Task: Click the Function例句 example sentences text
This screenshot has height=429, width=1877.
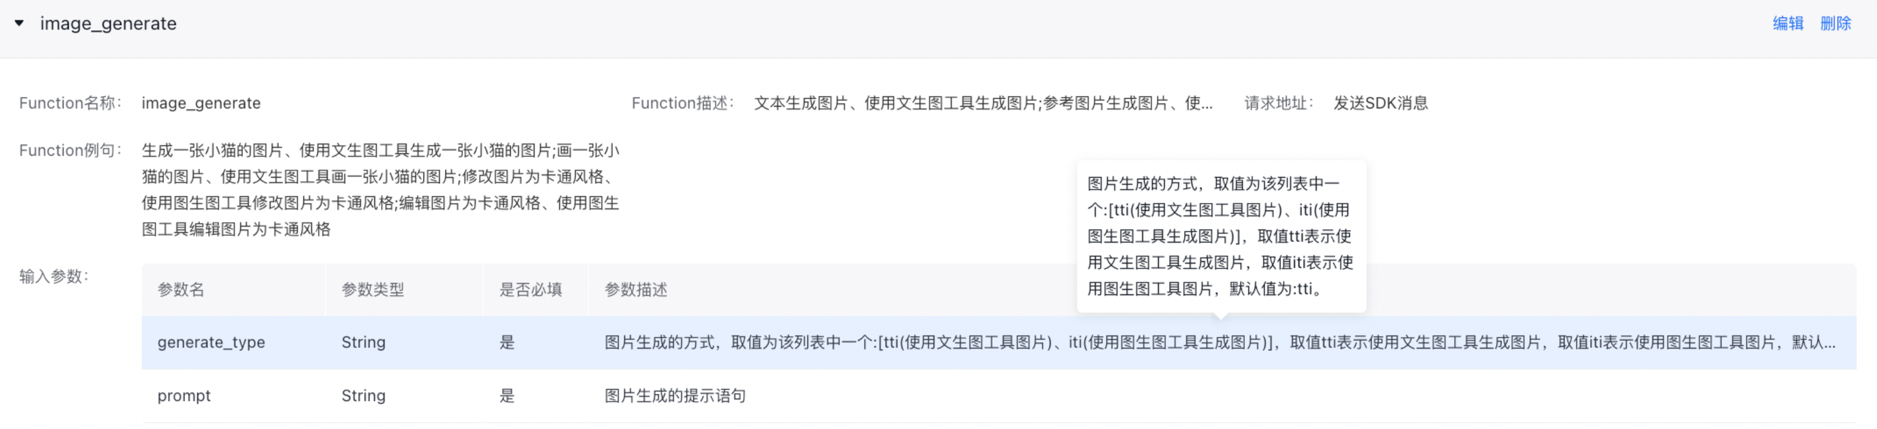Action: point(380,190)
